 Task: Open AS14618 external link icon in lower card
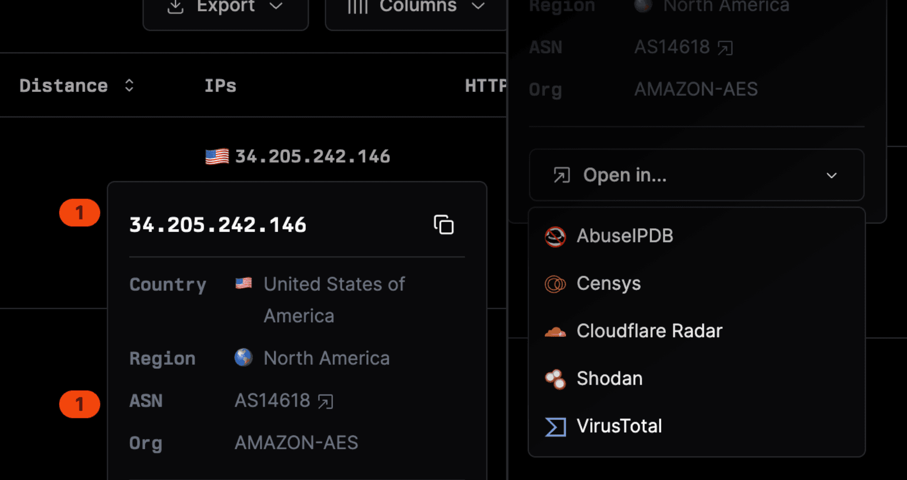coord(325,402)
